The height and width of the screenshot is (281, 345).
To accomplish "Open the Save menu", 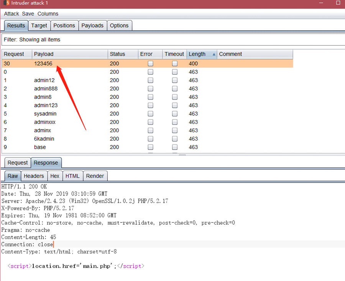I will pos(28,14).
